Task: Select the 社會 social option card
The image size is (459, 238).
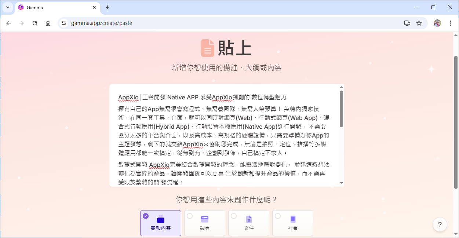Action: click(x=293, y=223)
